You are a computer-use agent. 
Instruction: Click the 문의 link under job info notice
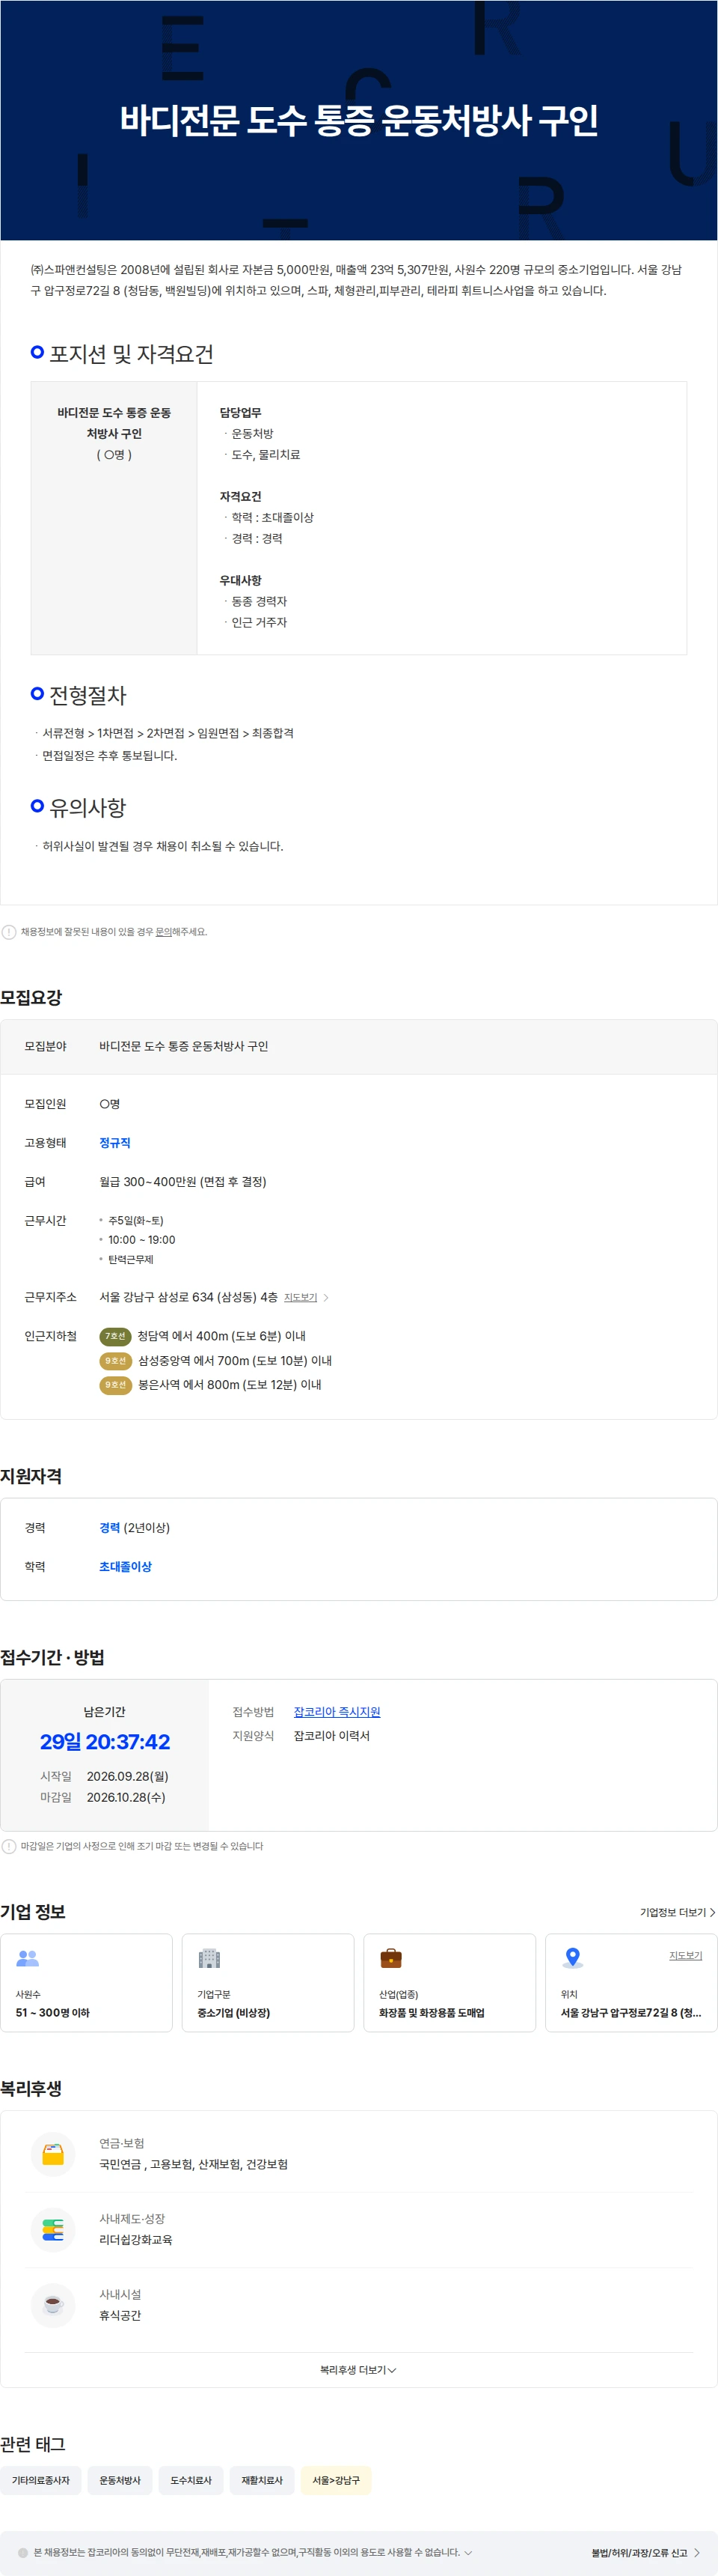tap(163, 931)
